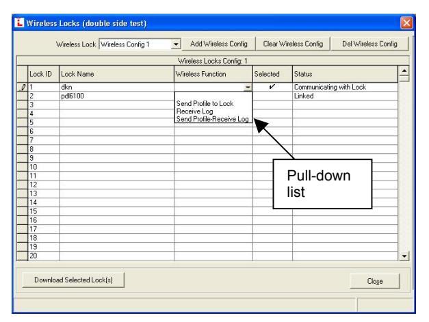Click lock name cell 'dkn'
Viewport: 429px width, 322px height.
[116, 87]
